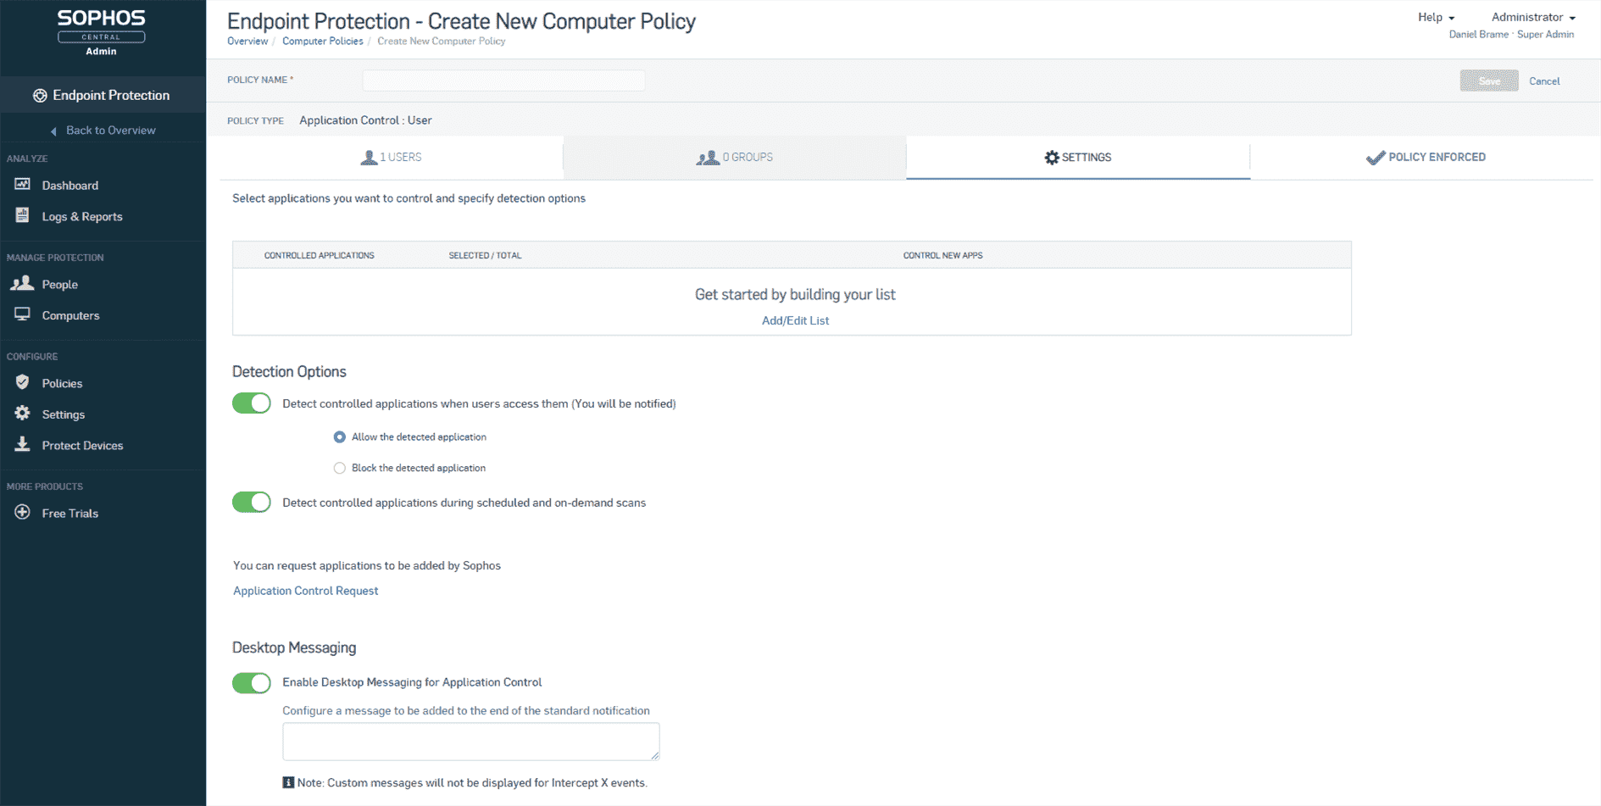Click the Save button
Screen dimensions: 1601x806
tap(1489, 81)
